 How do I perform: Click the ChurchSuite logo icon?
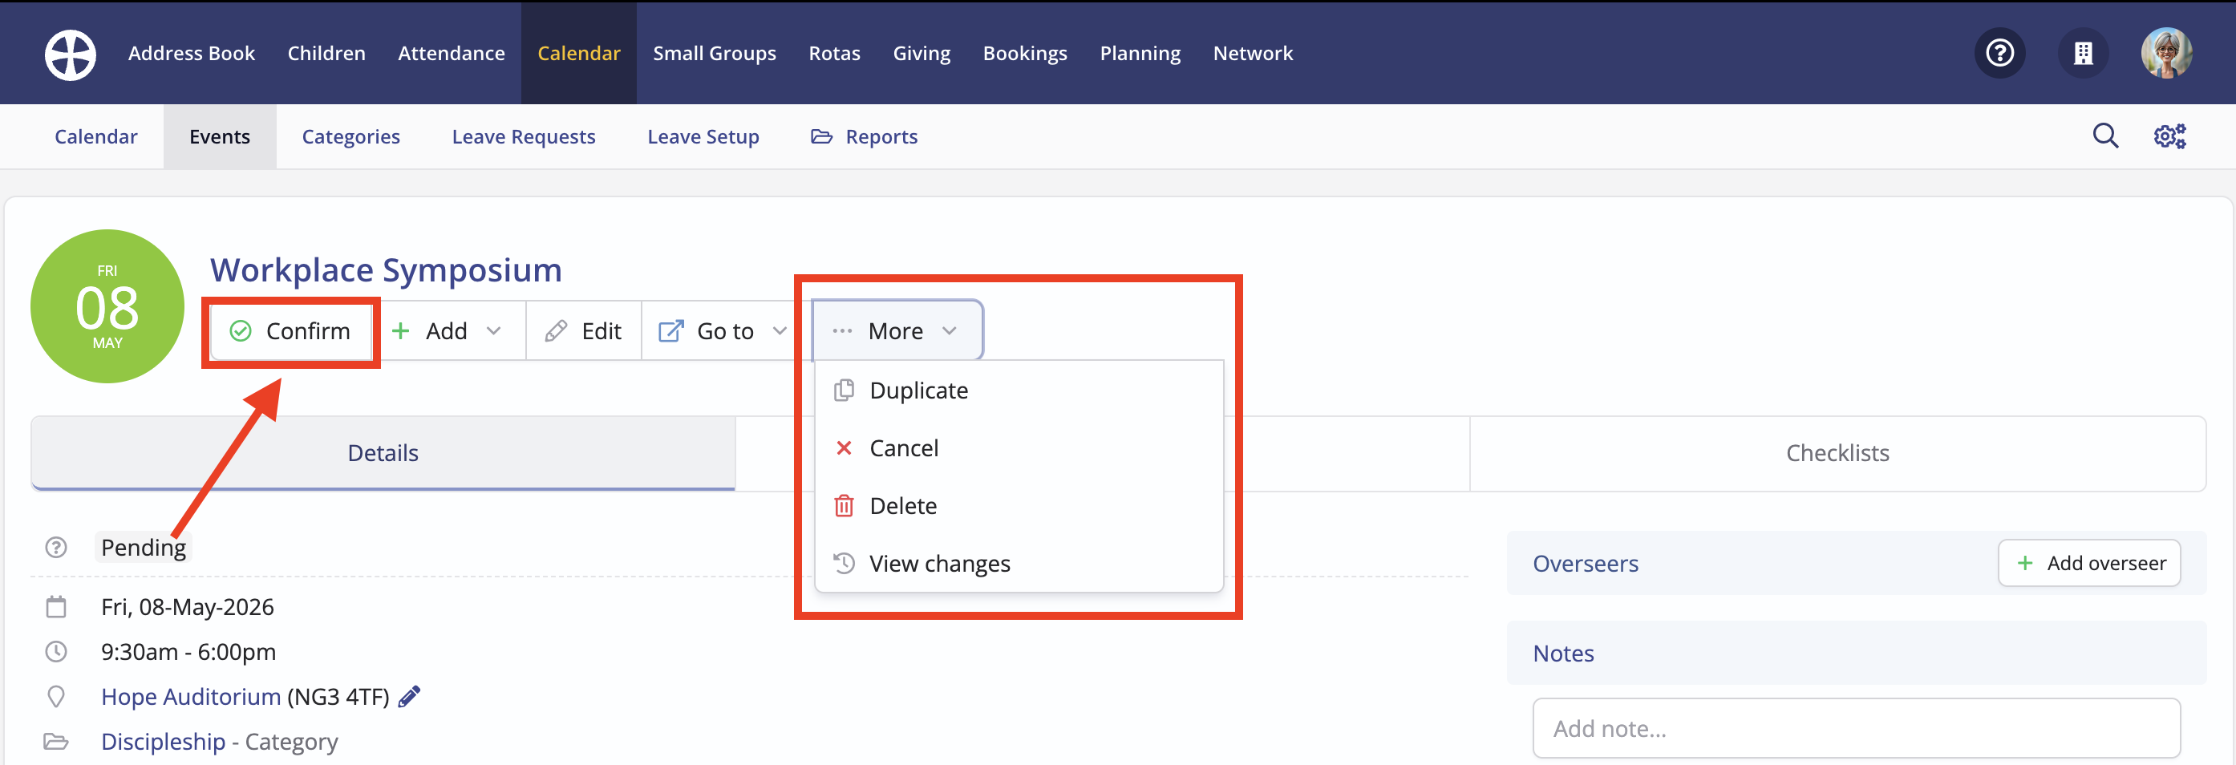click(x=71, y=54)
